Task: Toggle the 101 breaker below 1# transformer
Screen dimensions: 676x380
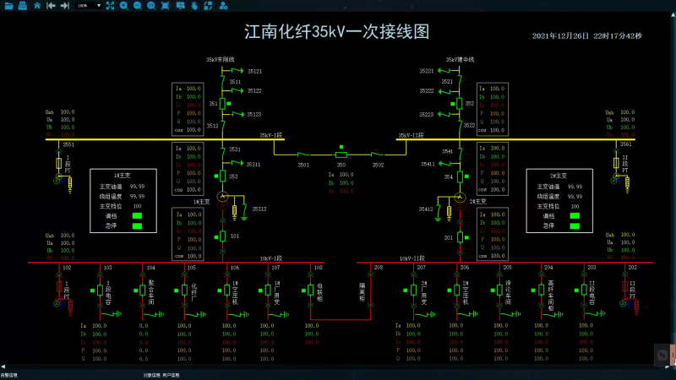Action: [222, 236]
